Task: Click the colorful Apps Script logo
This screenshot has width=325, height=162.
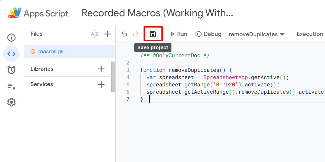Action: 14,12
